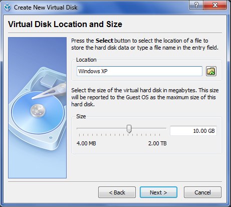The width and height of the screenshot is (231, 207).
Task: Click slider track right of the handle
Action: 149,128
